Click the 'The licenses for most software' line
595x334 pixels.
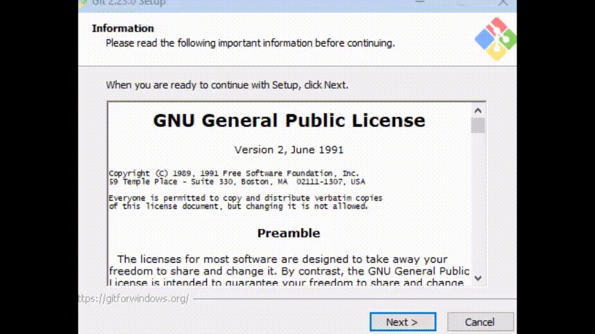[282, 259]
